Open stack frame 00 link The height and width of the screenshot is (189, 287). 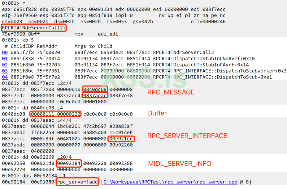(5, 52)
